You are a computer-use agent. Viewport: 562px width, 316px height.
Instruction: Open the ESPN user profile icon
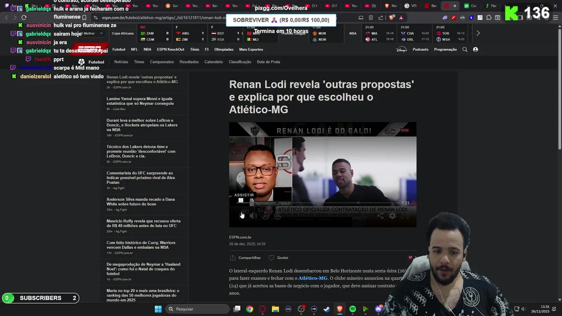point(476,50)
